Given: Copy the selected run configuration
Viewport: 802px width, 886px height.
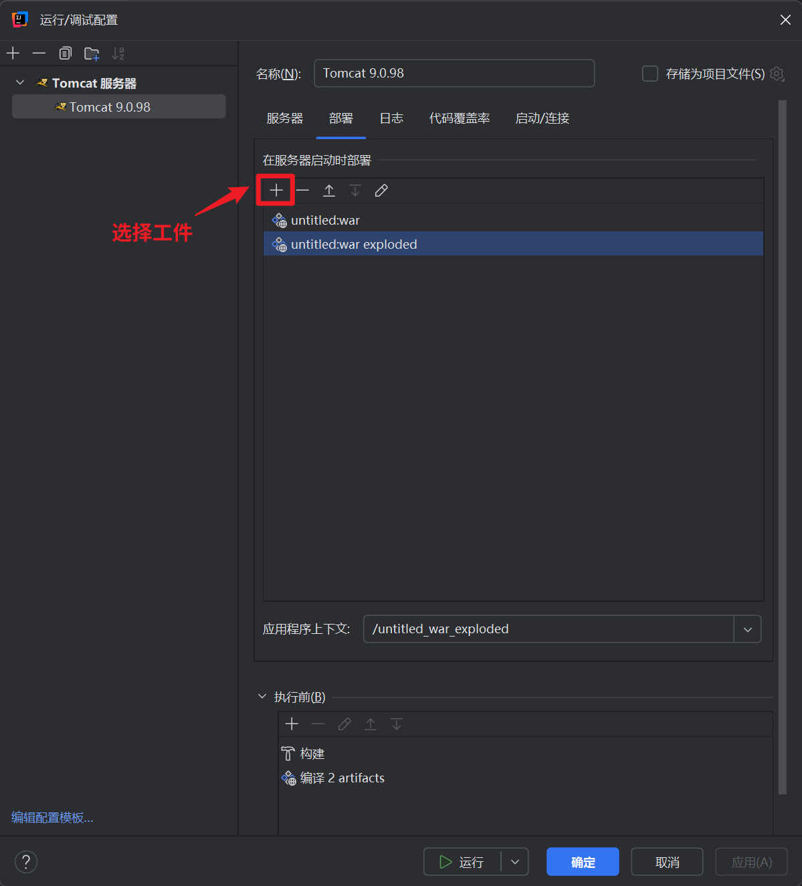Looking at the screenshot, I should pos(65,53).
